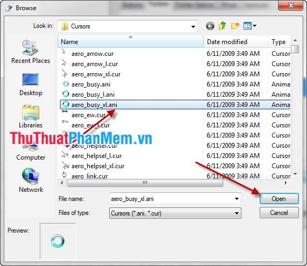Select aero_ew_l.cur file
This screenshot has width=307, height=266.
tap(90, 125)
